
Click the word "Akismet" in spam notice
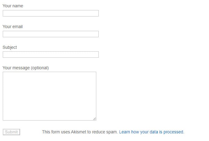pos(79,132)
